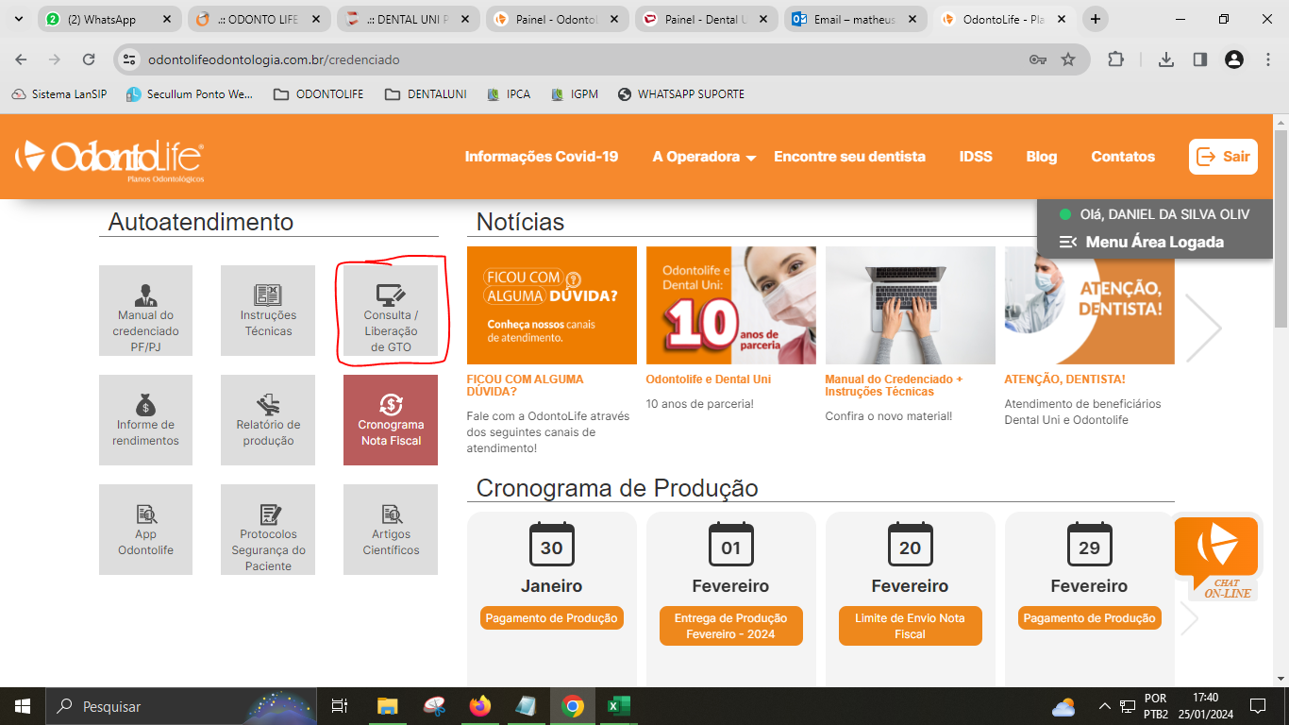Show hidden system tray icons
1289x725 pixels.
1104,706
